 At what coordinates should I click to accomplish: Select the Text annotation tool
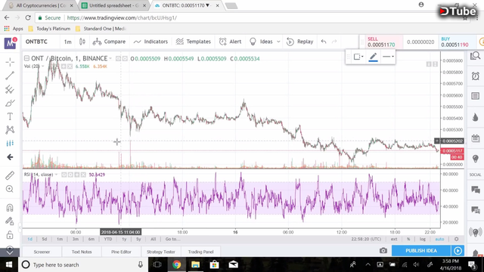tap(10, 116)
